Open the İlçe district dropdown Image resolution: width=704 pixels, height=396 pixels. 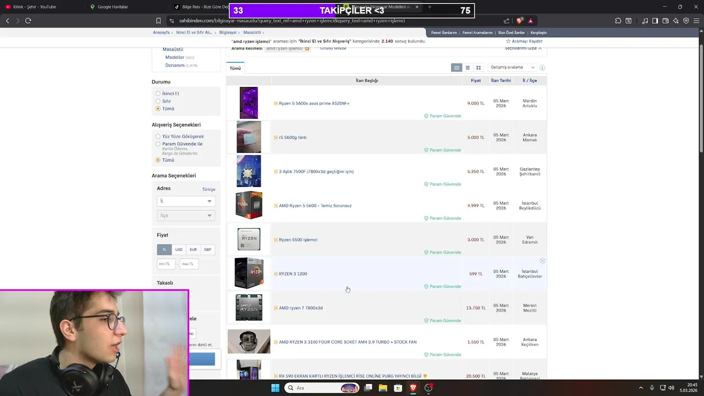[x=186, y=216]
